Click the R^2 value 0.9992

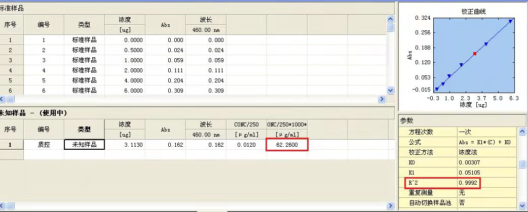click(467, 182)
